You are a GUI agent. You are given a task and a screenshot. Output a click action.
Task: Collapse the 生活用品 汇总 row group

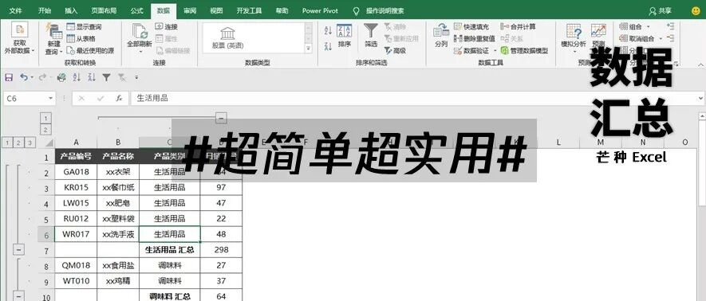19,250
